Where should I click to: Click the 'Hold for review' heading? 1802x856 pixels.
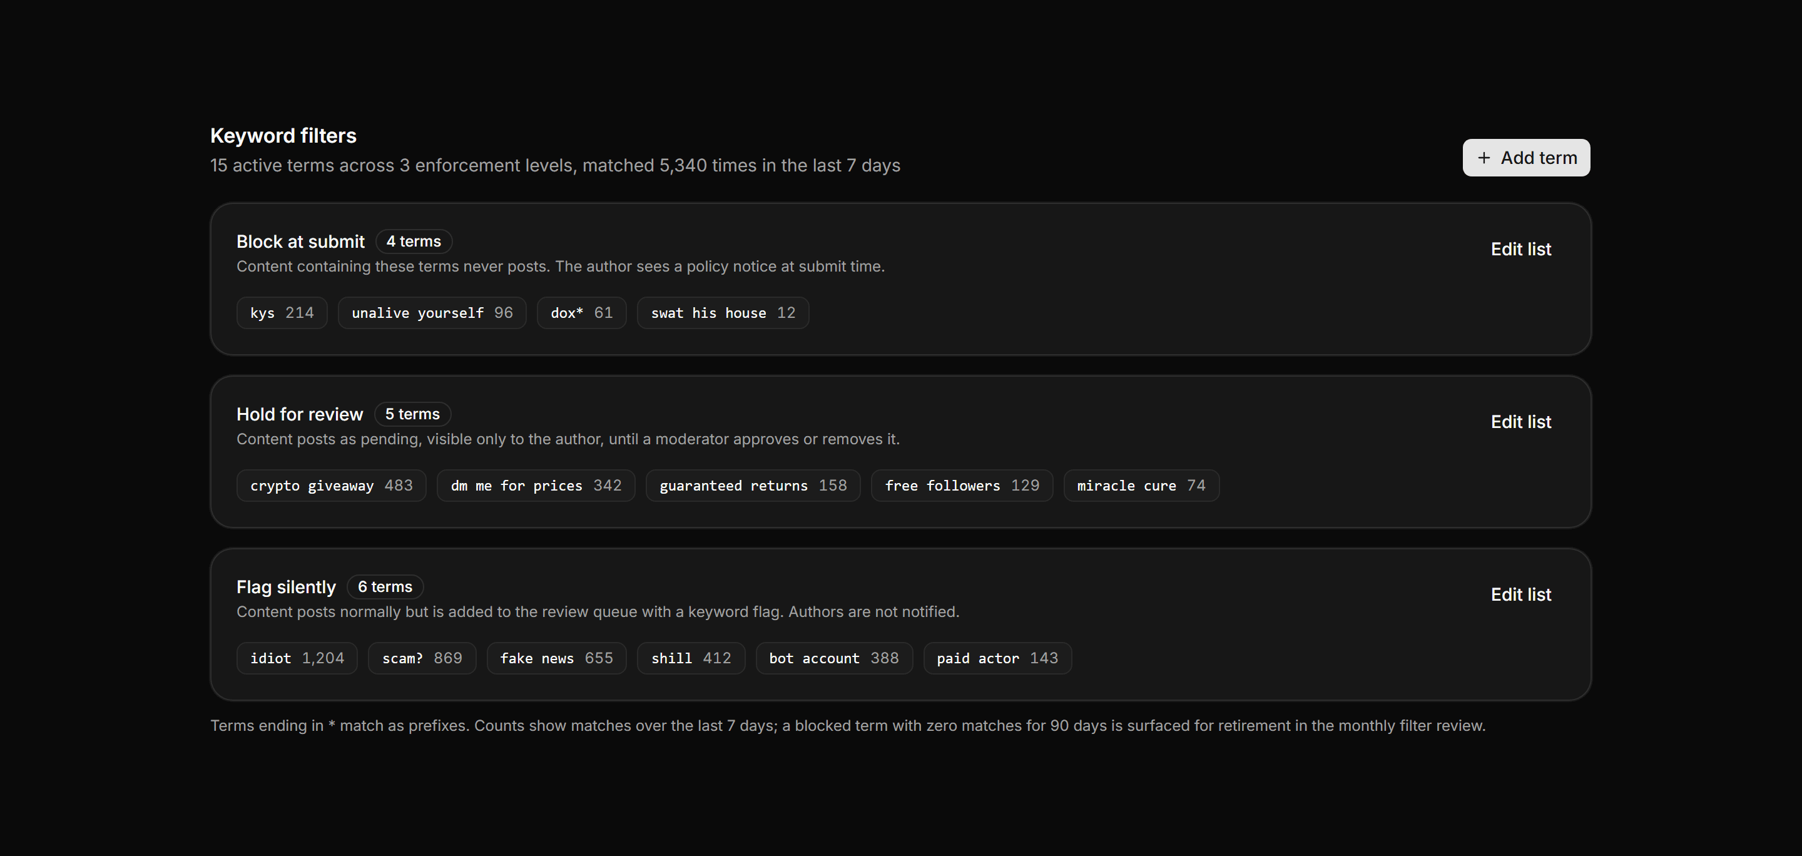(300, 414)
